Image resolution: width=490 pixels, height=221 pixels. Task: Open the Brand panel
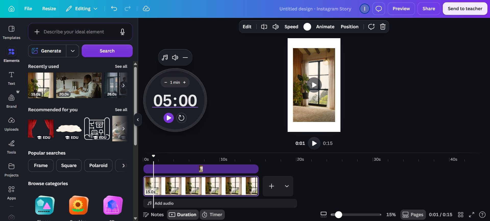point(11,101)
